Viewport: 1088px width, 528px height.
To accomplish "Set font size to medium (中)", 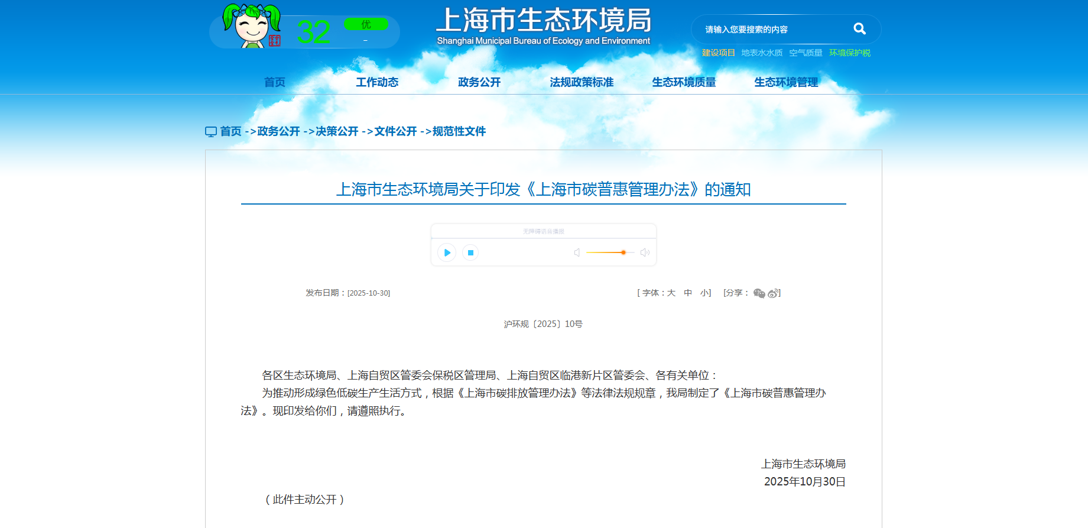I will tap(688, 293).
